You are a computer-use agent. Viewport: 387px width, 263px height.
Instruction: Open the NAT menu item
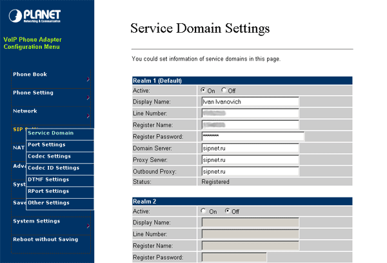19,148
